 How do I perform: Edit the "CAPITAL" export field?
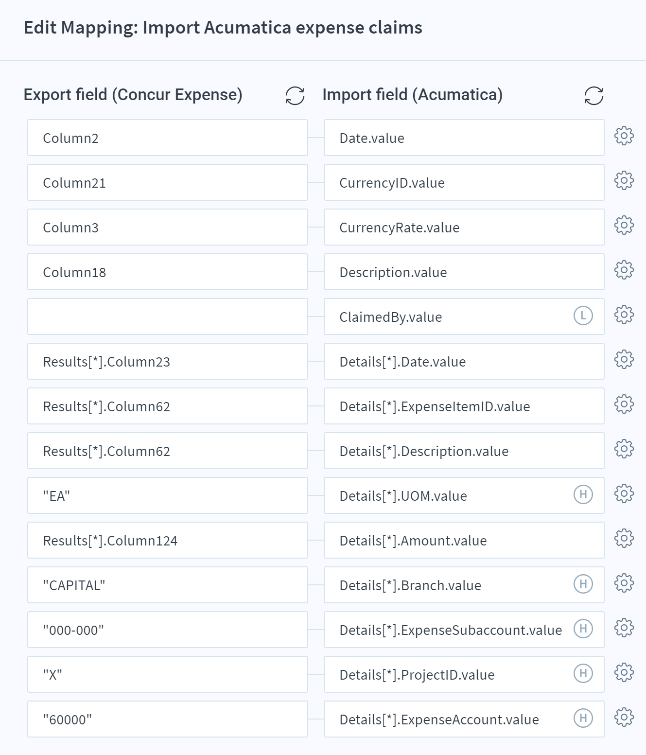168,585
